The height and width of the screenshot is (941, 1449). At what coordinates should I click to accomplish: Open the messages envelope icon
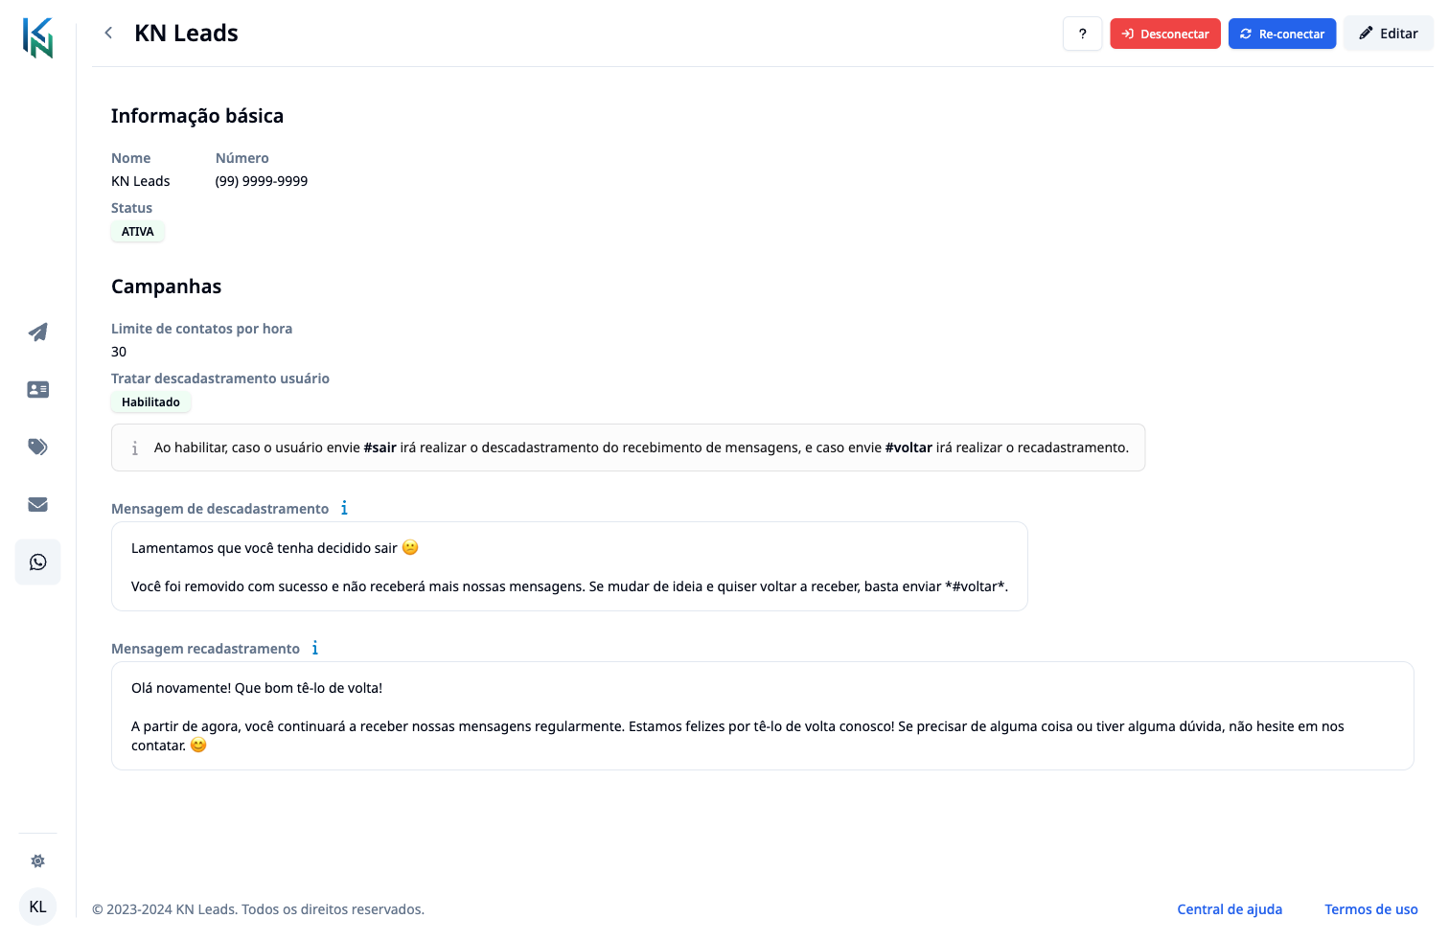coord(37,504)
